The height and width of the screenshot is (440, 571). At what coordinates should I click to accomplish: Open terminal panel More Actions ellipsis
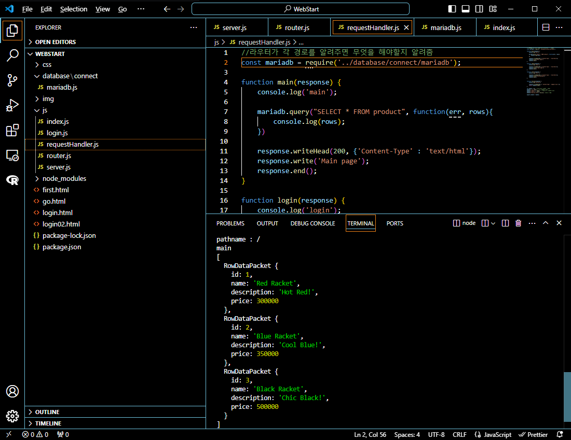(532, 223)
